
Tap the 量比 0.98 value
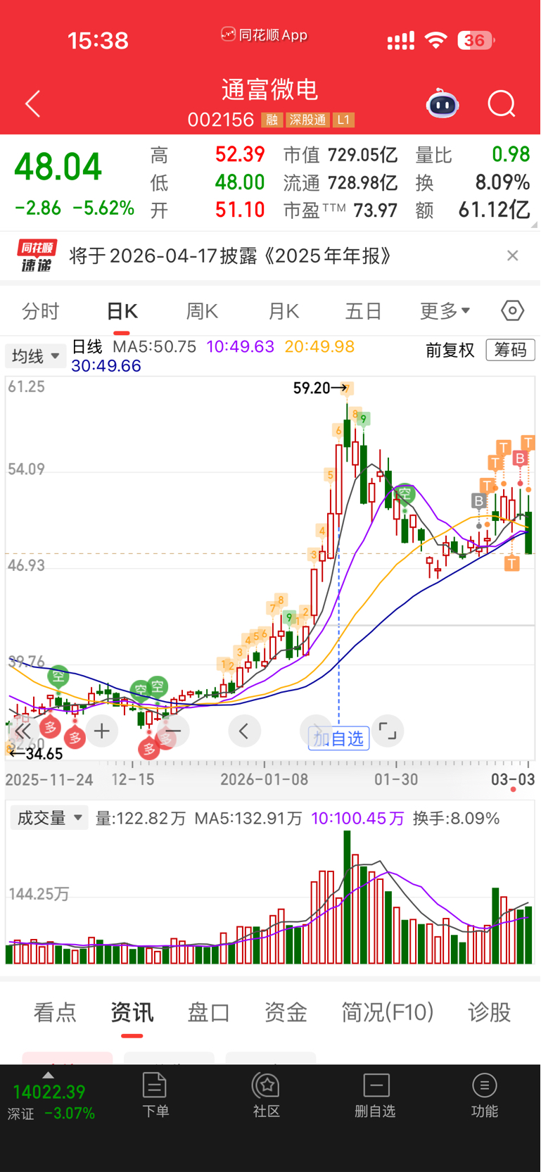point(511,155)
